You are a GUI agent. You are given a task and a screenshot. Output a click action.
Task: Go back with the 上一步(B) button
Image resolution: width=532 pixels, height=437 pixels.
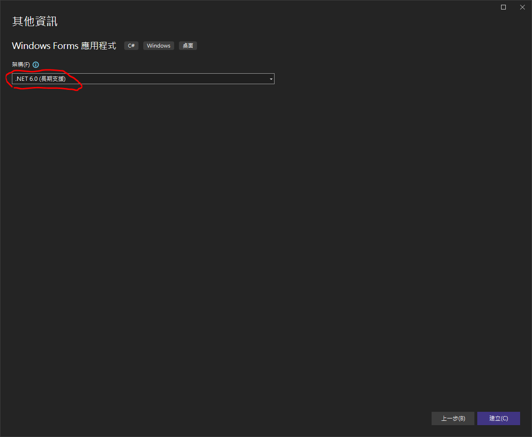coord(453,418)
